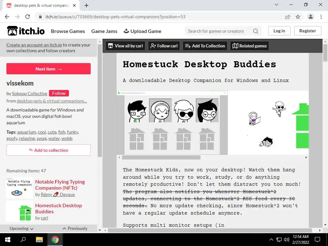Open carl profile link in queue
Viewport: 328px width, 246px height.
pos(44,218)
